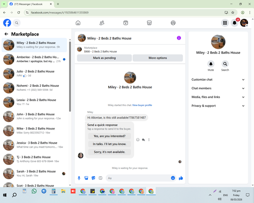Image resolution: width=254 pixels, height=203 pixels.
Task: Select the Messenger | Facebook browser tab
Action: (30, 4)
